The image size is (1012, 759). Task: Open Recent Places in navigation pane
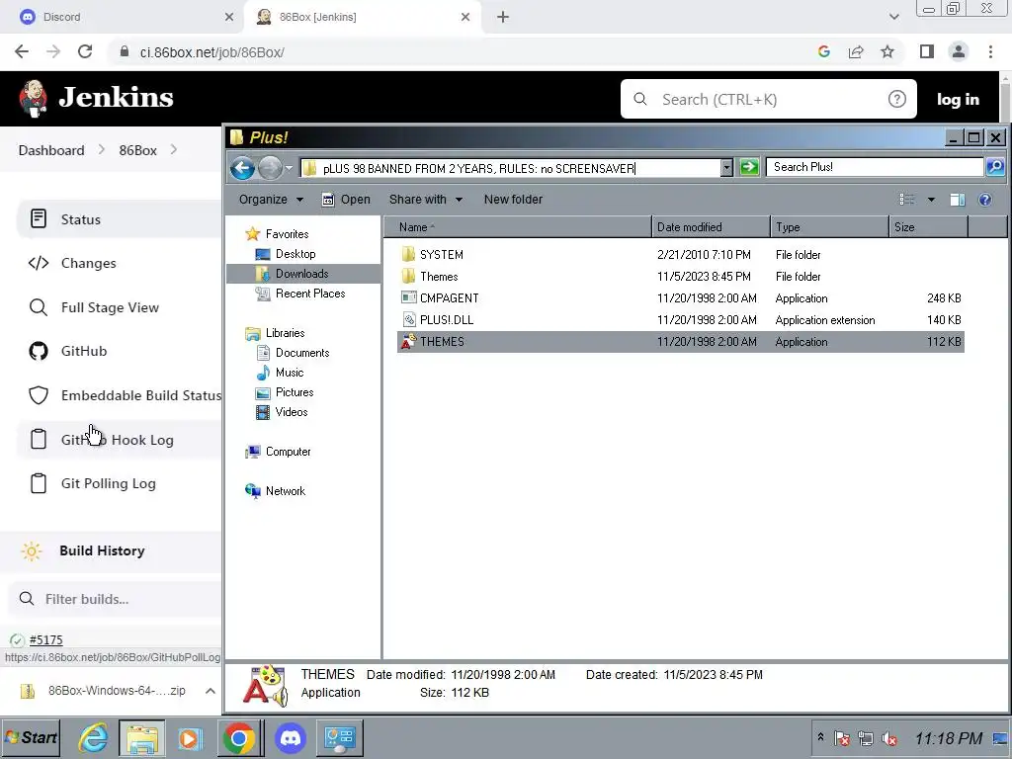click(x=300, y=294)
